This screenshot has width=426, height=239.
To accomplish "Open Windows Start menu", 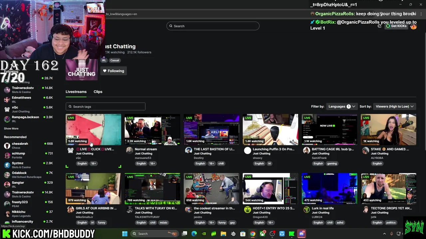I will 125,234.
